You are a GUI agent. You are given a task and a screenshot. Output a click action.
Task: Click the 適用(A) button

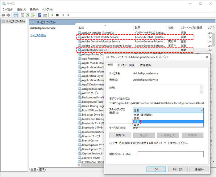199,169
